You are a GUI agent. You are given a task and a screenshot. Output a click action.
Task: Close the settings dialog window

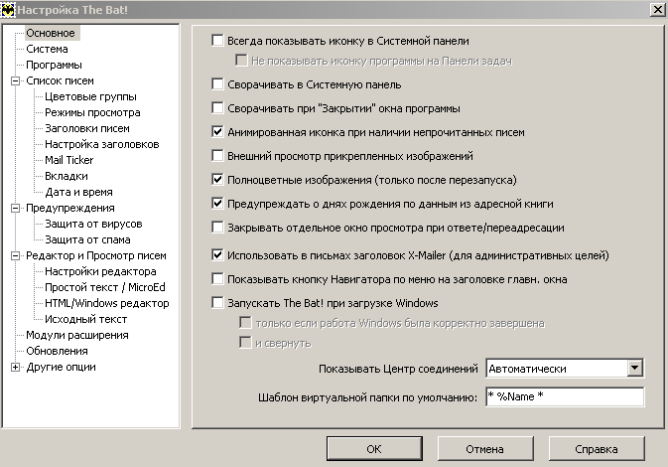pyautogui.click(x=657, y=9)
